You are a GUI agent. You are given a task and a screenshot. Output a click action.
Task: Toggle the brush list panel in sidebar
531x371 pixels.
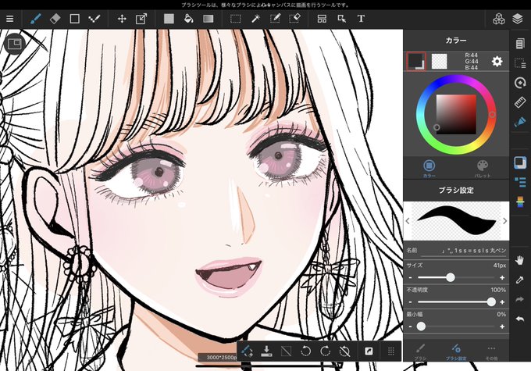coord(520,182)
